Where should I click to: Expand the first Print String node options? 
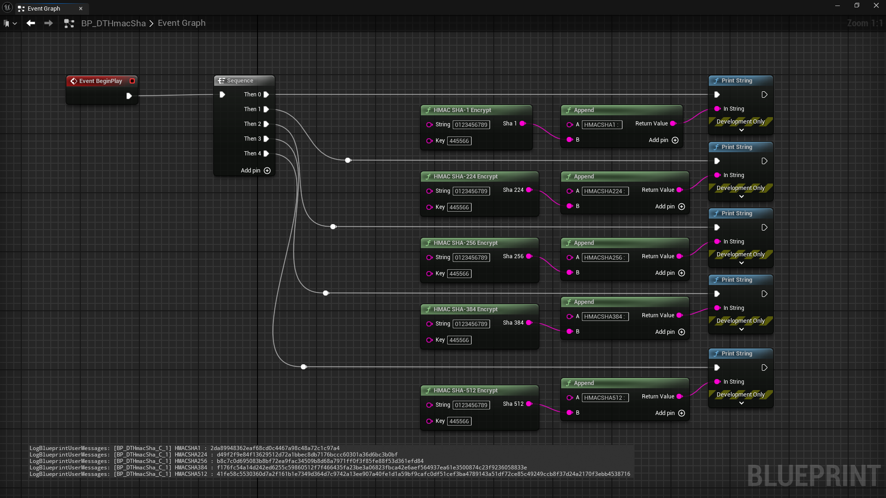(x=741, y=130)
